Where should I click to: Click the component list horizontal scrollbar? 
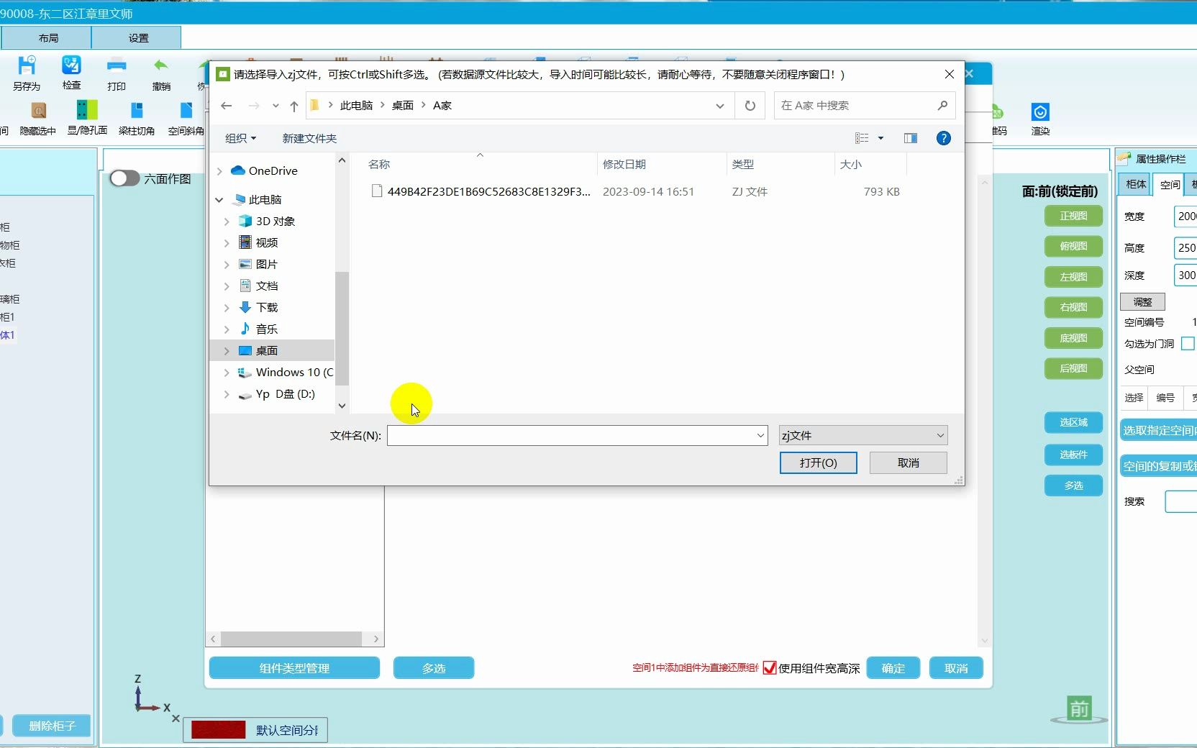click(291, 639)
